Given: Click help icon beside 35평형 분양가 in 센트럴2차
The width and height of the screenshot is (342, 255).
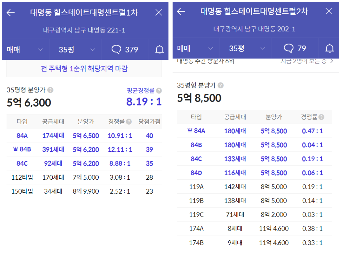Looking at the screenshot, I should pyautogui.click(x=221, y=85).
